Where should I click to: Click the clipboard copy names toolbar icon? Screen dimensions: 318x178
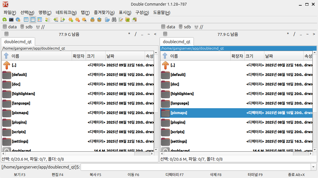click(134, 20)
